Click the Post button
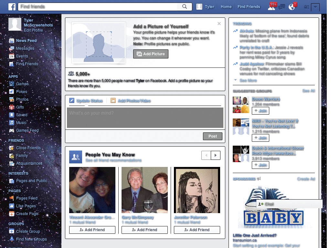This screenshot has height=248, width=331. [213, 136]
